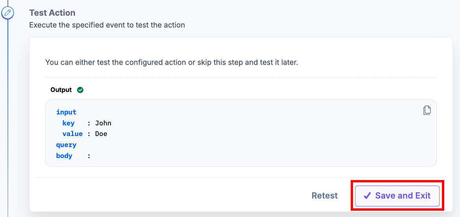Click the empty body value colon
The image size is (460, 217).
(89, 156)
